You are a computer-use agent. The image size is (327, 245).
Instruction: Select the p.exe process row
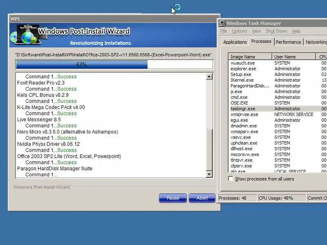(x=278, y=91)
